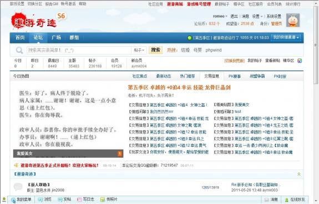Open the 群组 navigation tab
Image resolution: width=319 pixels, height=204 pixels.
coord(74,38)
